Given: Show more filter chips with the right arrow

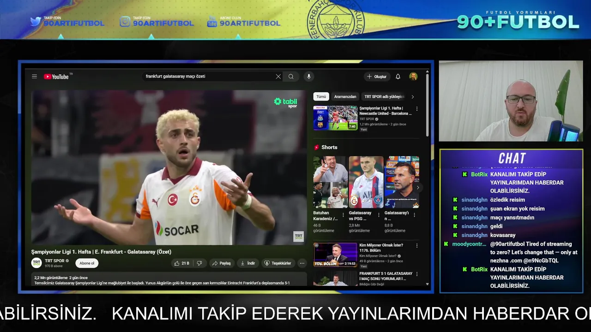Looking at the screenshot, I should tap(412, 97).
